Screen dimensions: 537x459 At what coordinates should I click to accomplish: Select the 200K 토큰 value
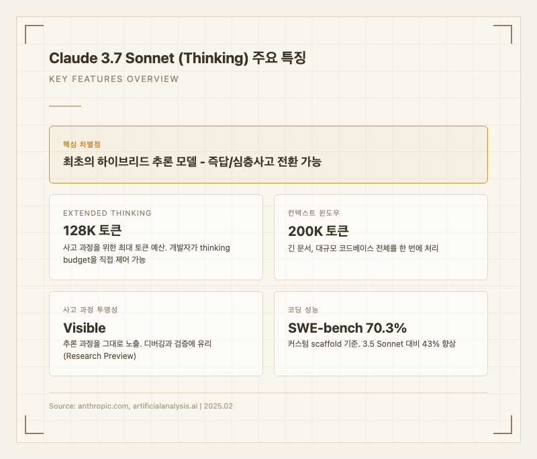tap(318, 231)
